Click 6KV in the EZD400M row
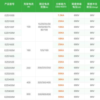 coord(92,85)
